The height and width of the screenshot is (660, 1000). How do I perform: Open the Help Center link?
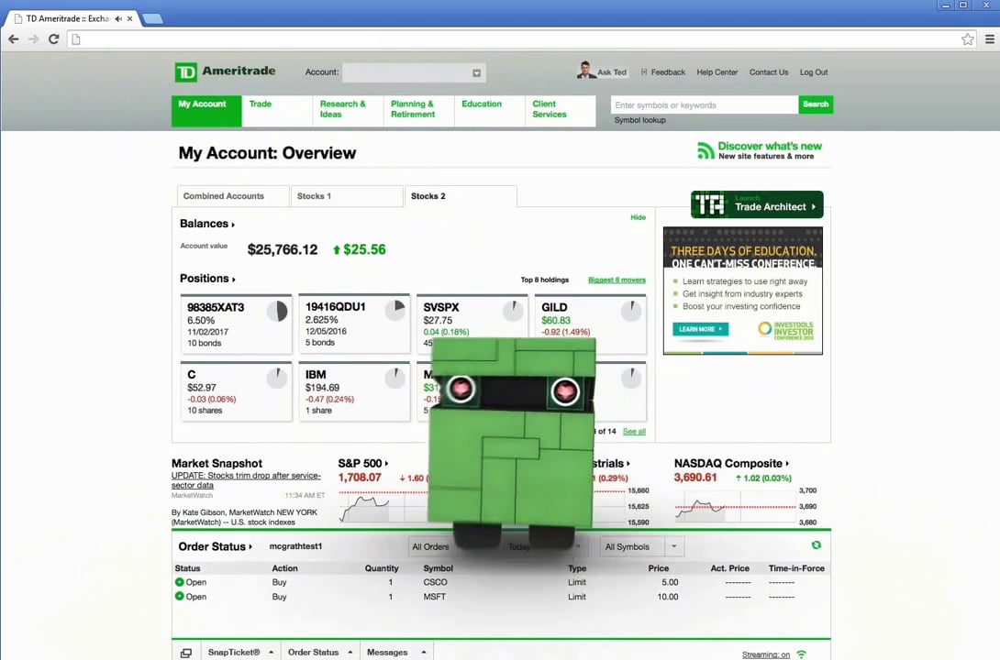click(x=717, y=72)
